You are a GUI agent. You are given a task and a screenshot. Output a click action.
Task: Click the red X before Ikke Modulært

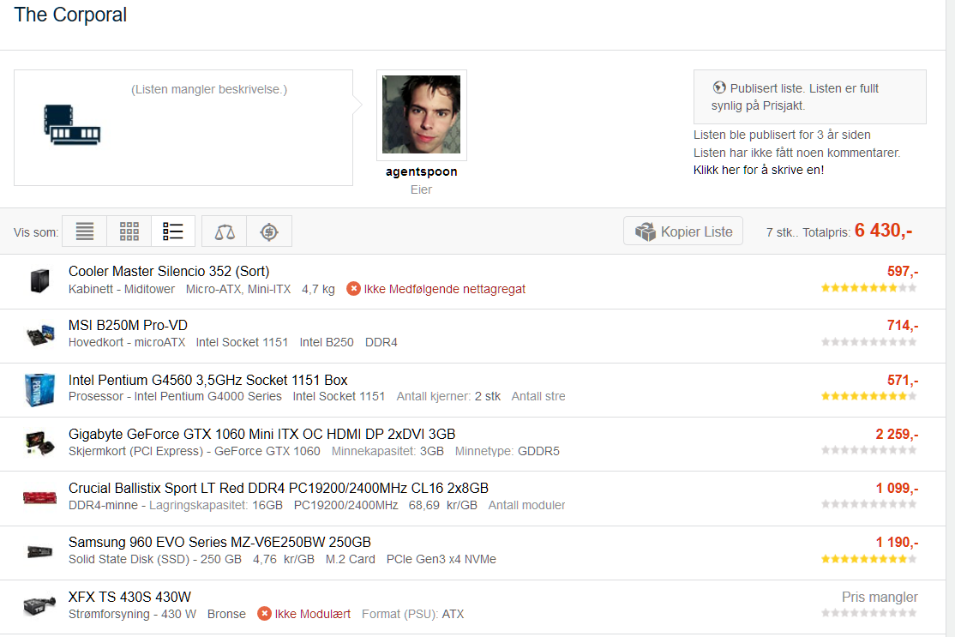coord(264,614)
